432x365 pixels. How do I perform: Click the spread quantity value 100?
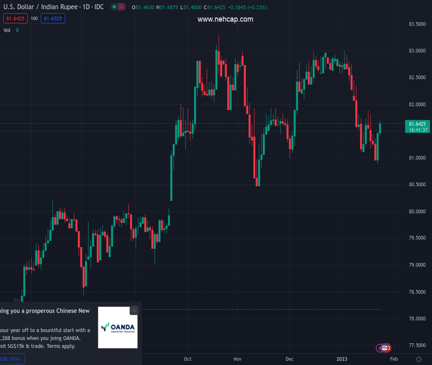point(34,19)
